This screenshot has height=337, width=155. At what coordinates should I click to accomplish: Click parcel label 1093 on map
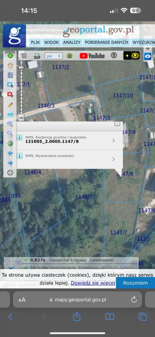coord(14,196)
